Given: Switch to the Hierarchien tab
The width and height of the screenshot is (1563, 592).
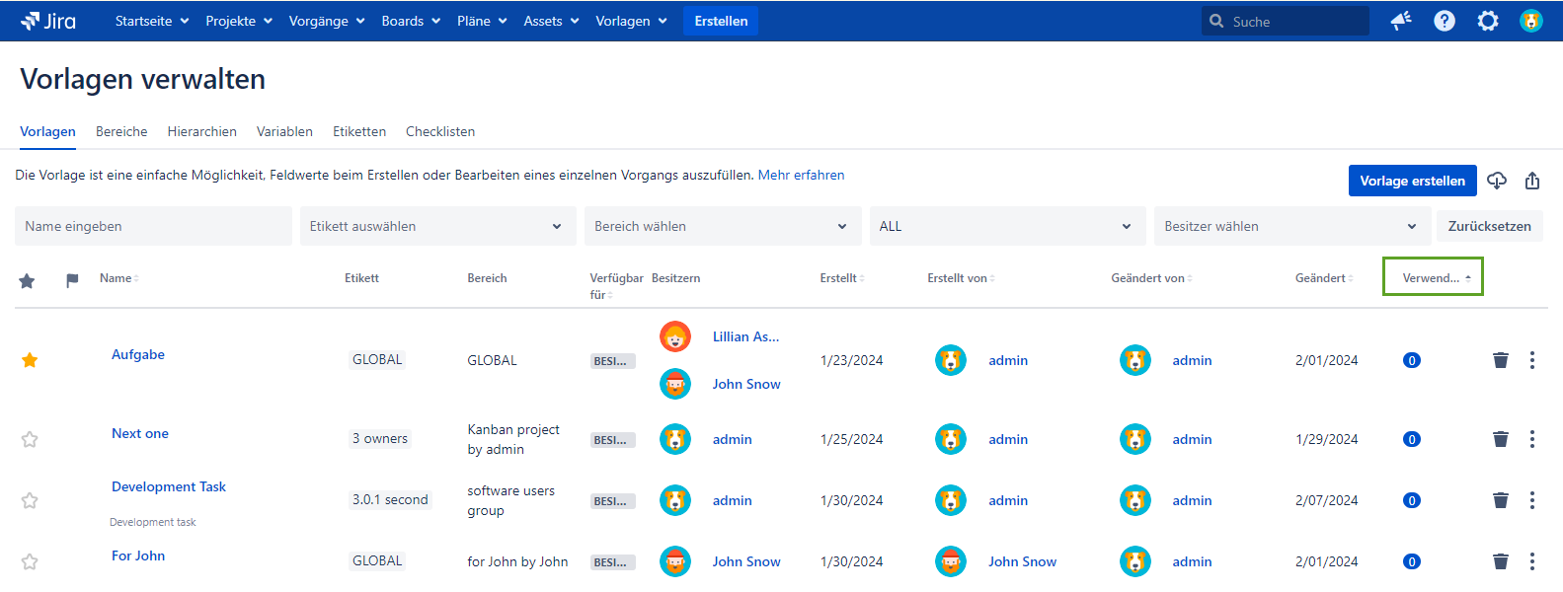Looking at the screenshot, I should click(201, 131).
